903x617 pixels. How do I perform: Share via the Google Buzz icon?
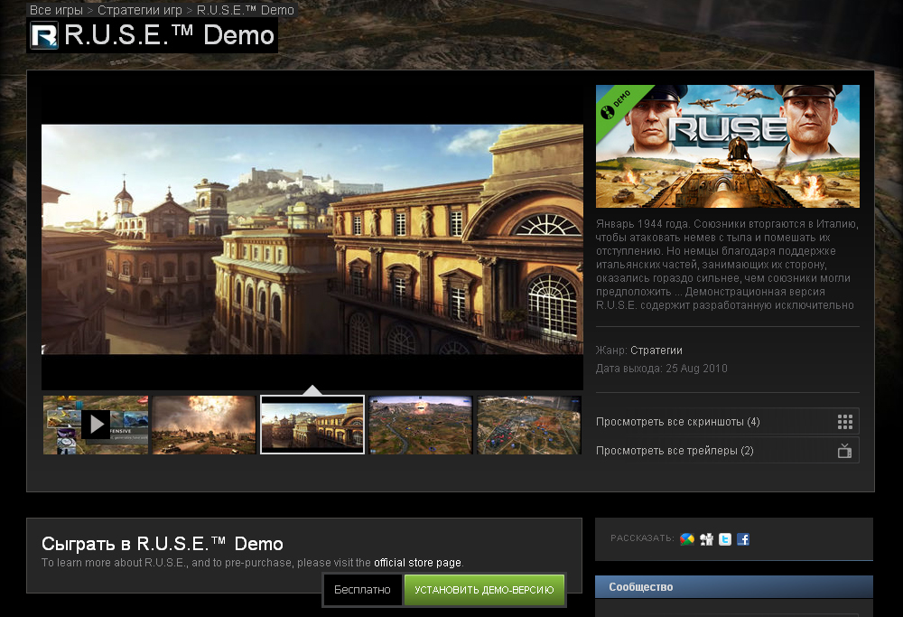(x=687, y=539)
